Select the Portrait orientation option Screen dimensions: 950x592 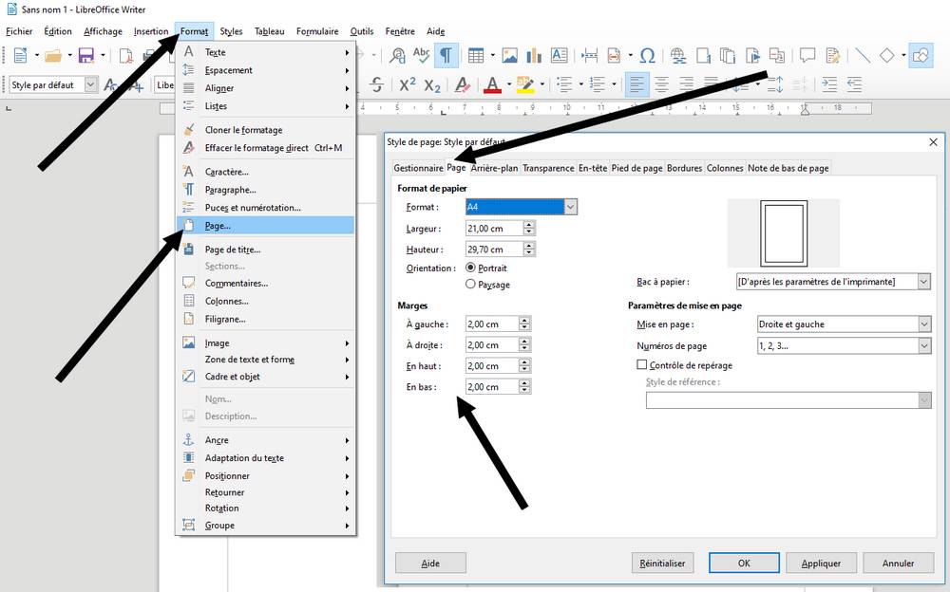click(471, 268)
